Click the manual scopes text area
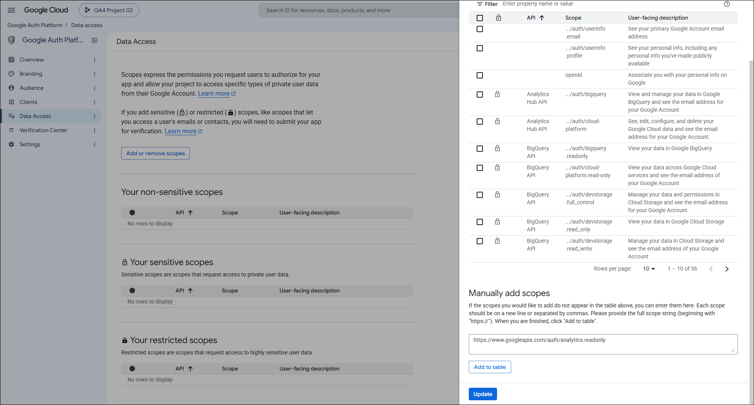The height and width of the screenshot is (405, 754). pyautogui.click(x=603, y=344)
